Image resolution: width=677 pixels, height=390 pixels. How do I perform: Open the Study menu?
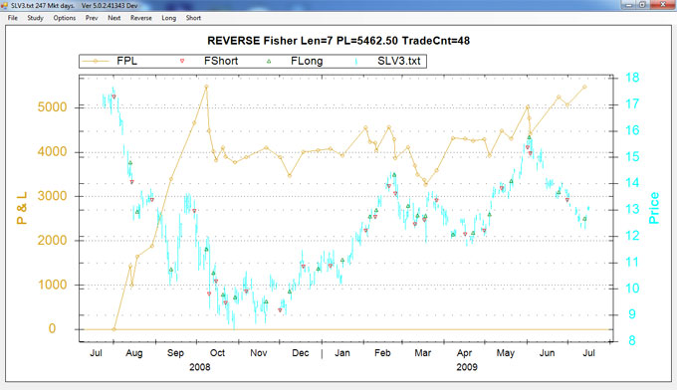coord(36,18)
